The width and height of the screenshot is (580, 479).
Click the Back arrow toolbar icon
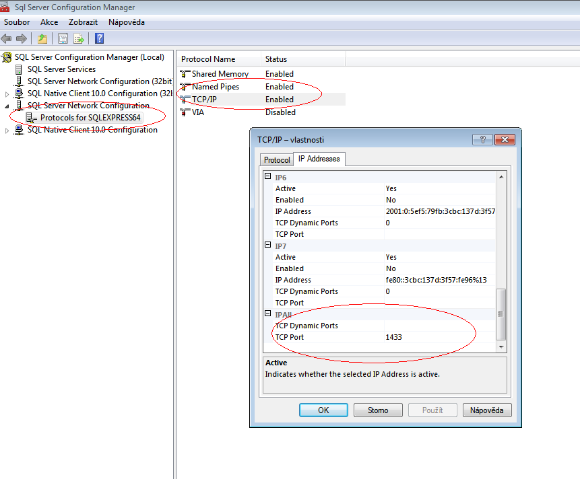(x=6, y=38)
